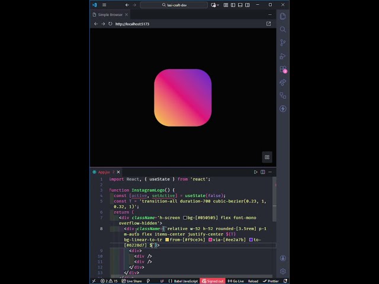
Task: Open the Manage gear in activity bar
Action: click(x=282, y=272)
